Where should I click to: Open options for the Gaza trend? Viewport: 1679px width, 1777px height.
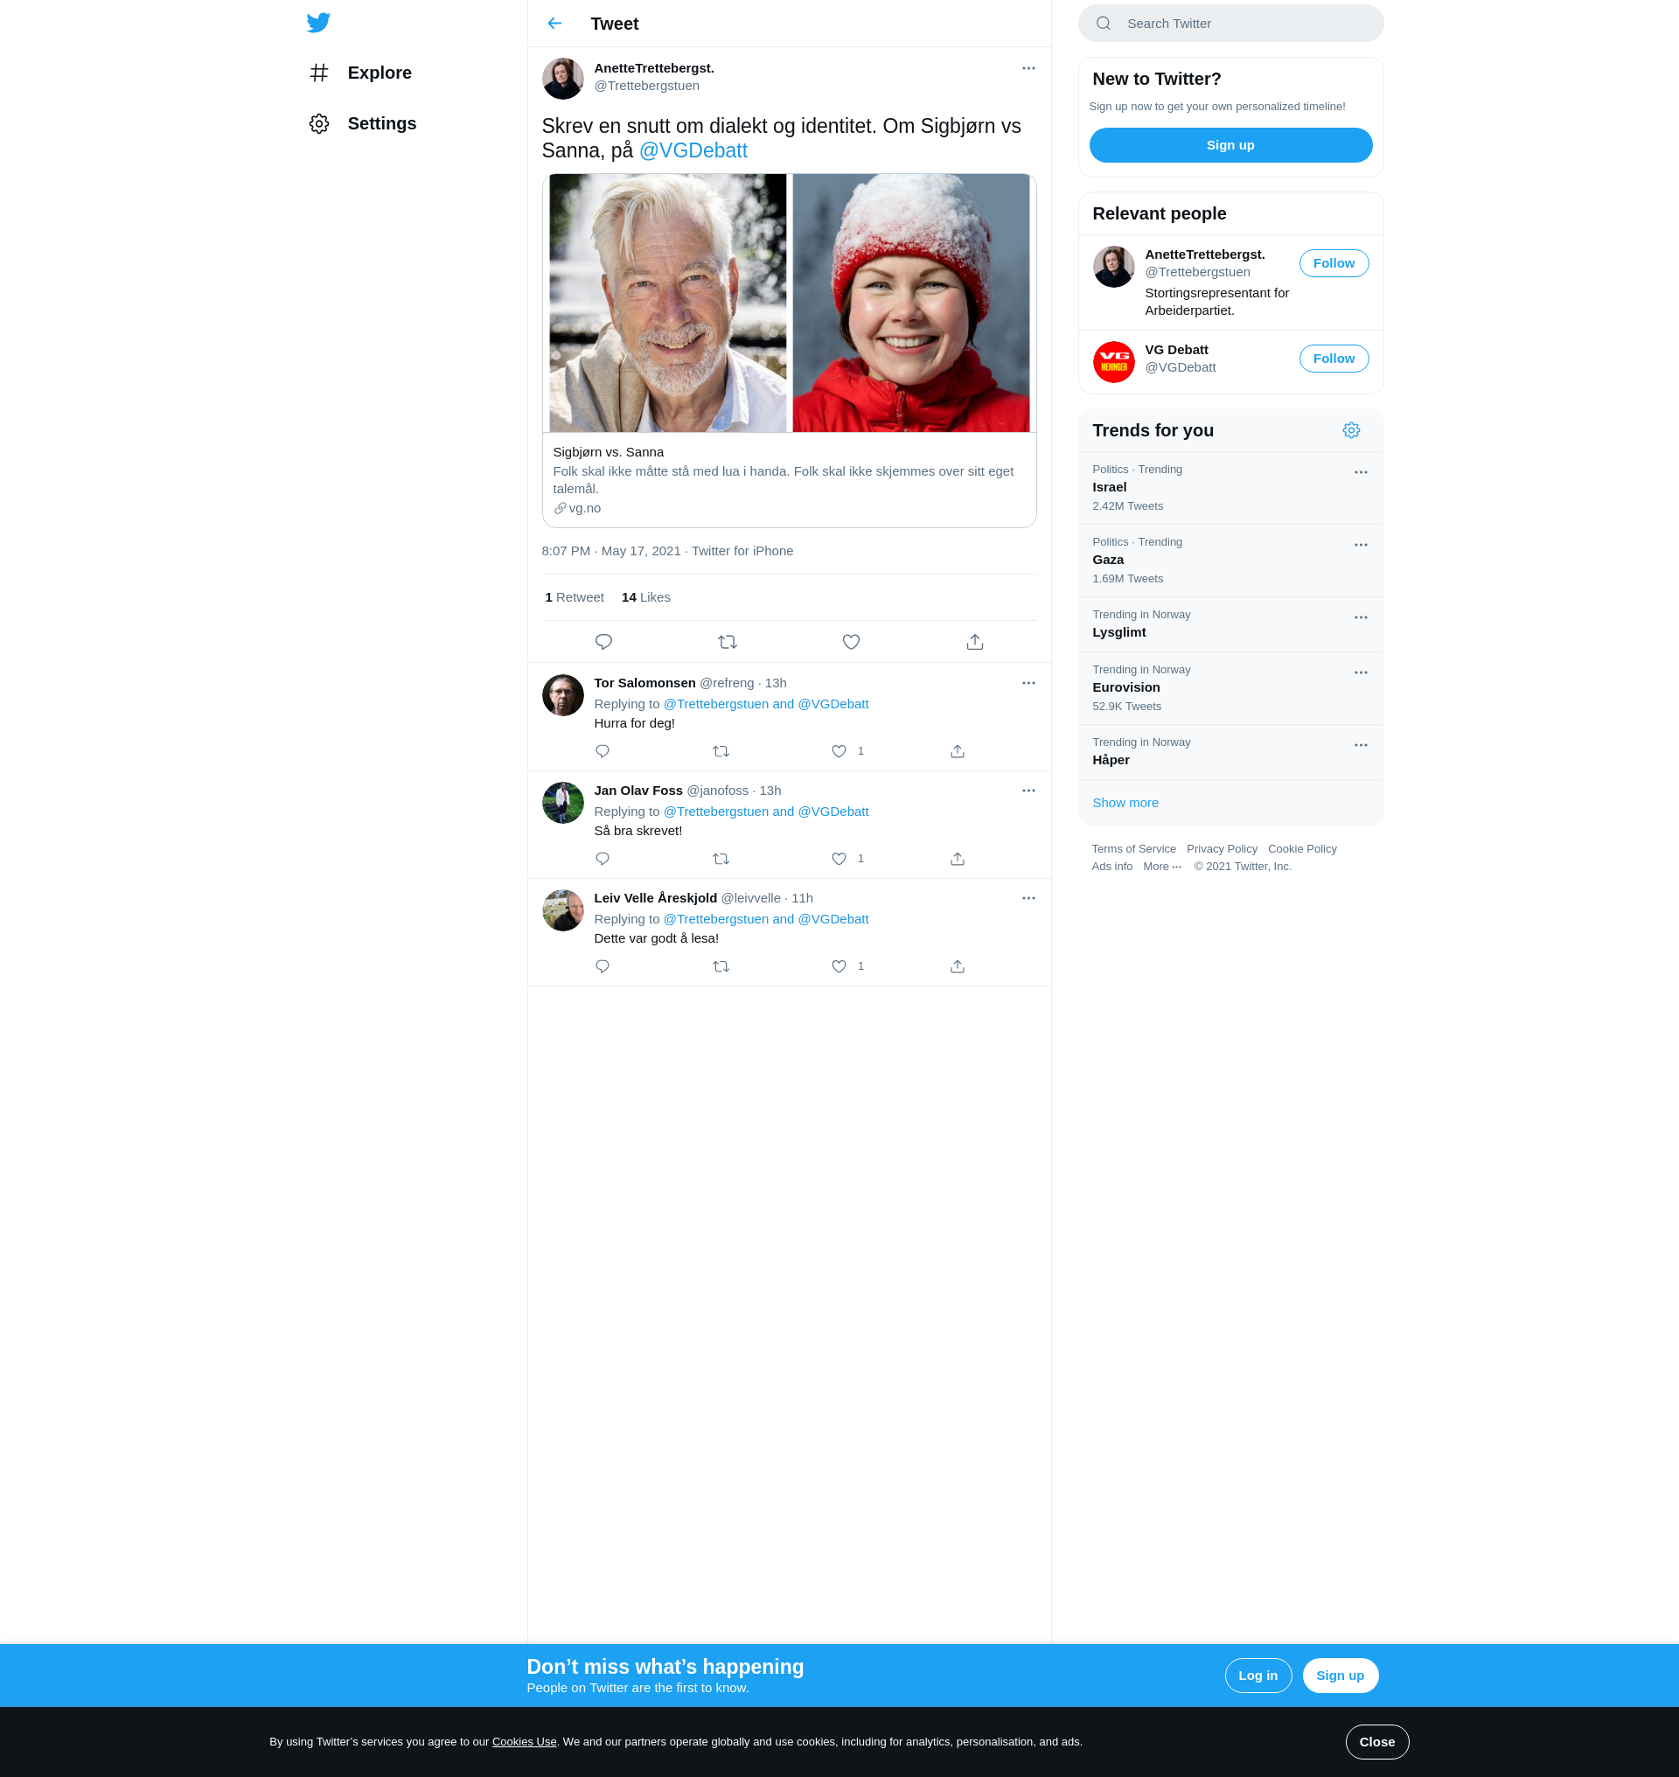click(x=1361, y=545)
